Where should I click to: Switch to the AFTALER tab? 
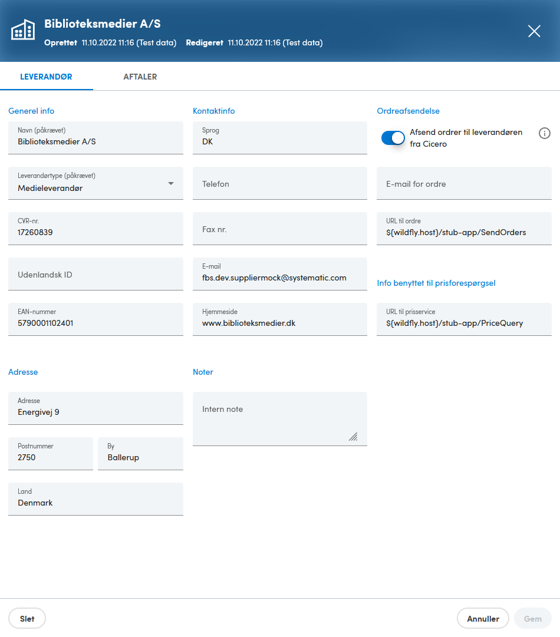(140, 77)
